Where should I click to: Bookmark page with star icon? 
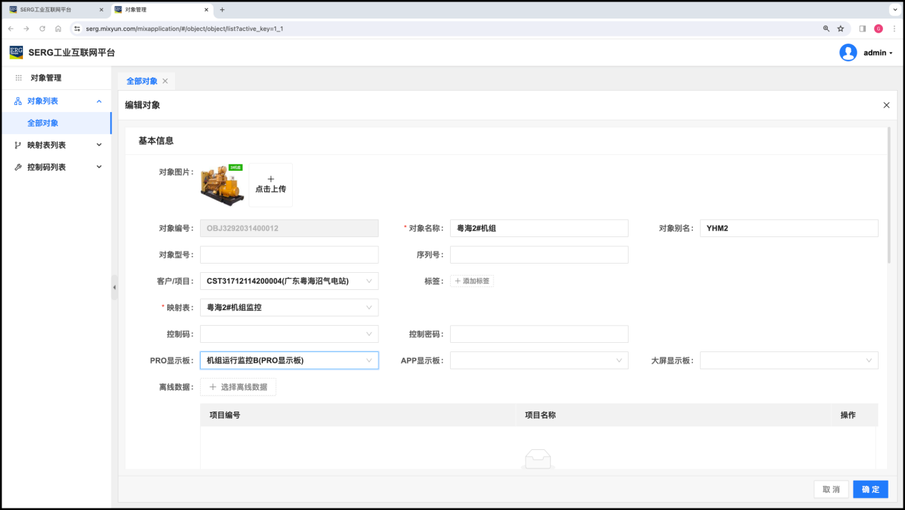point(841,29)
